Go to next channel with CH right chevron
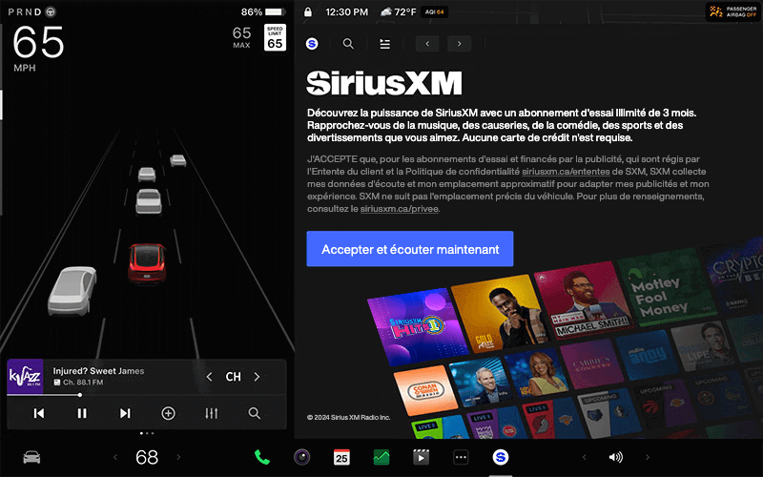The height and width of the screenshot is (477, 763). pos(257,377)
